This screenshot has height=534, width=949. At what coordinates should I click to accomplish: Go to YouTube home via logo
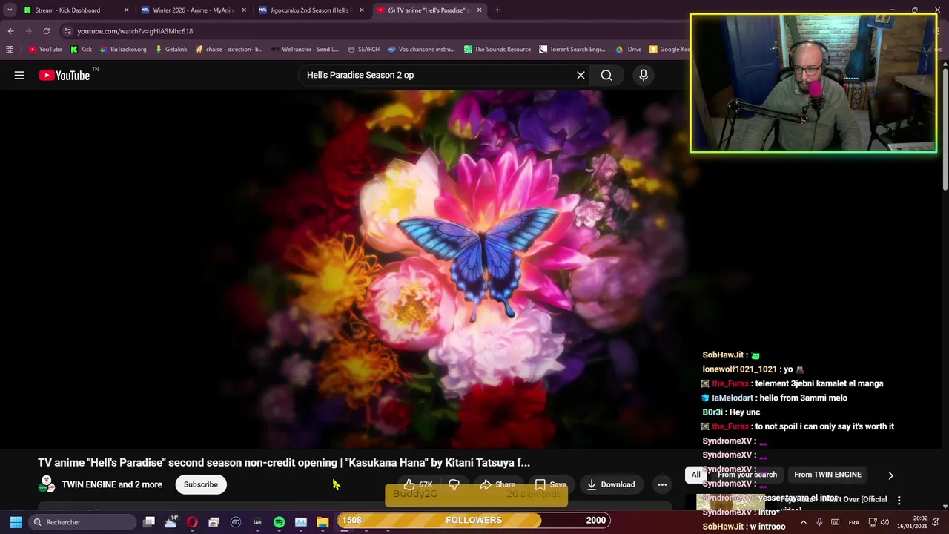[x=65, y=75]
